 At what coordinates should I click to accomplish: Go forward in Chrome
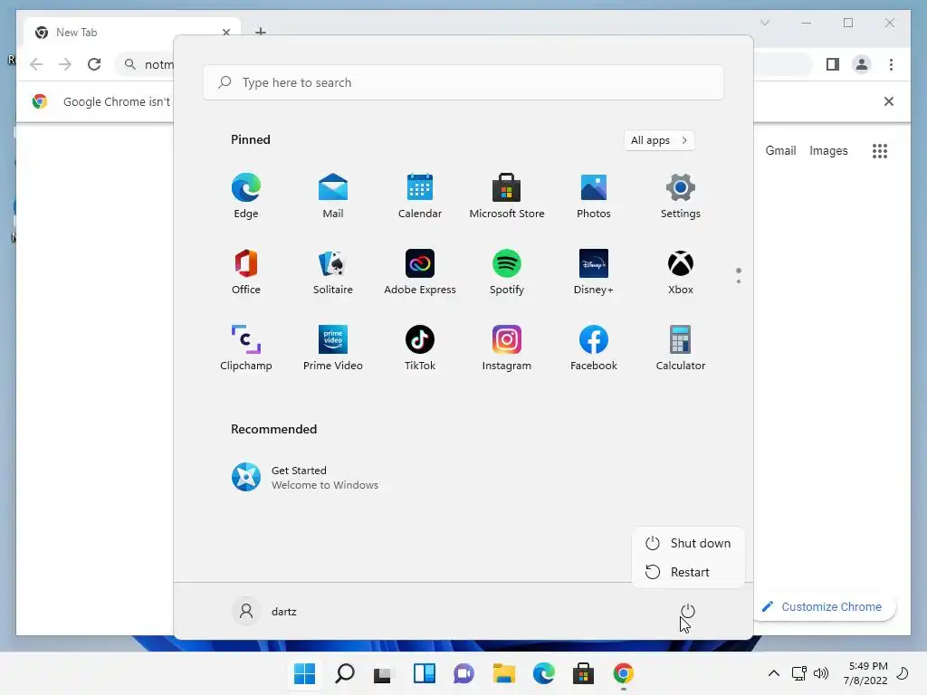tap(65, 64)
